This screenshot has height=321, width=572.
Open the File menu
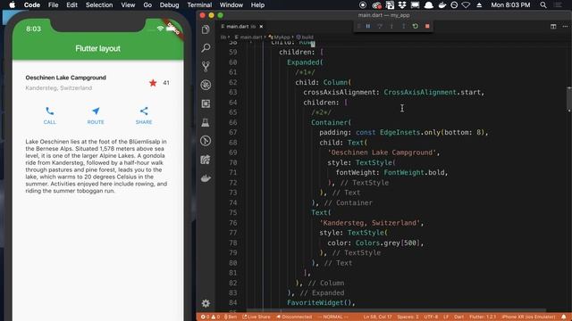pos(54,4)
